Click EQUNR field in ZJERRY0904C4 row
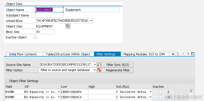The width and height of the screenshot is (204, 101). point(15,97)
